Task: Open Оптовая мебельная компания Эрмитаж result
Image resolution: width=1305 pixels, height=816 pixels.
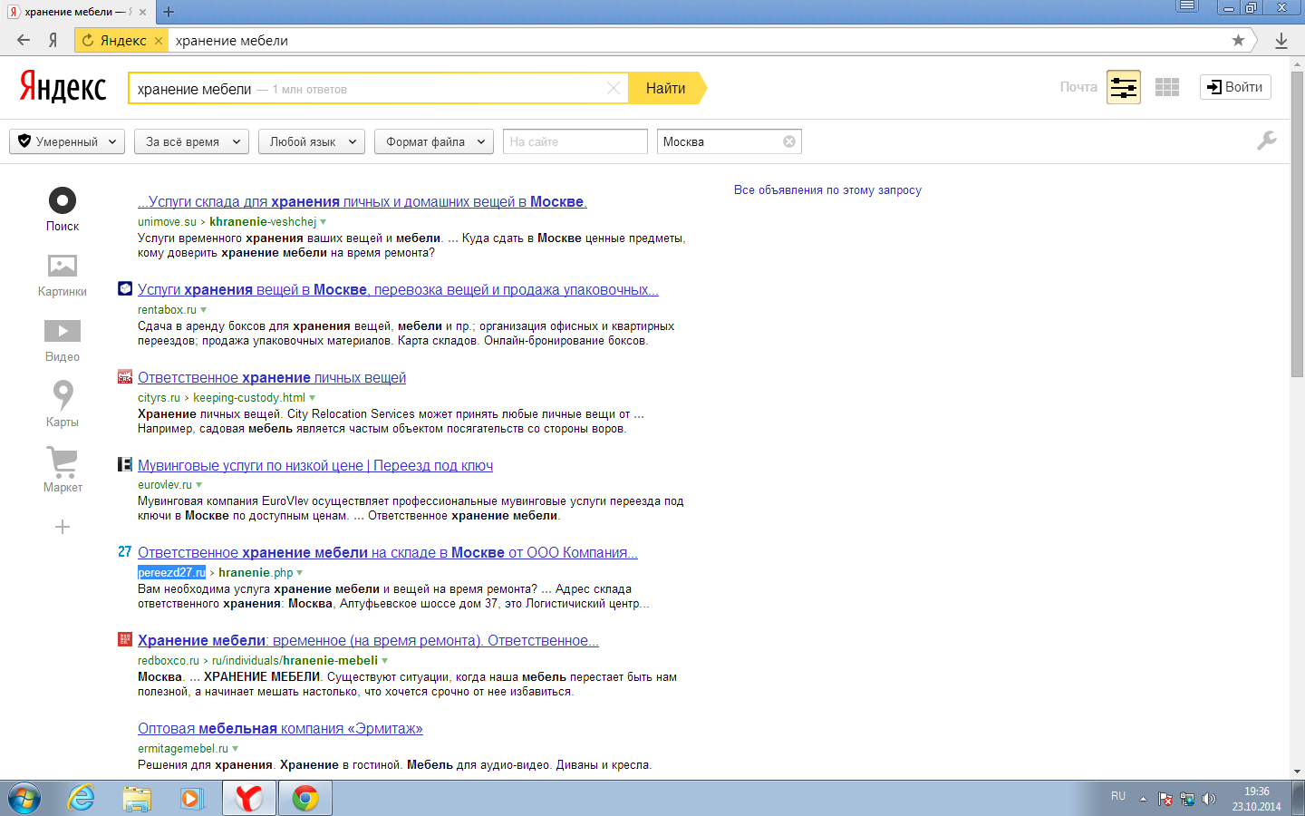Action: pos(280,728)
